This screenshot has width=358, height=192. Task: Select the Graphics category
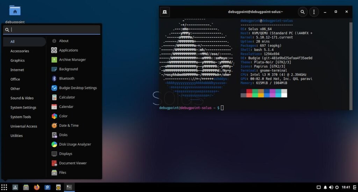[x=24, y=60]
